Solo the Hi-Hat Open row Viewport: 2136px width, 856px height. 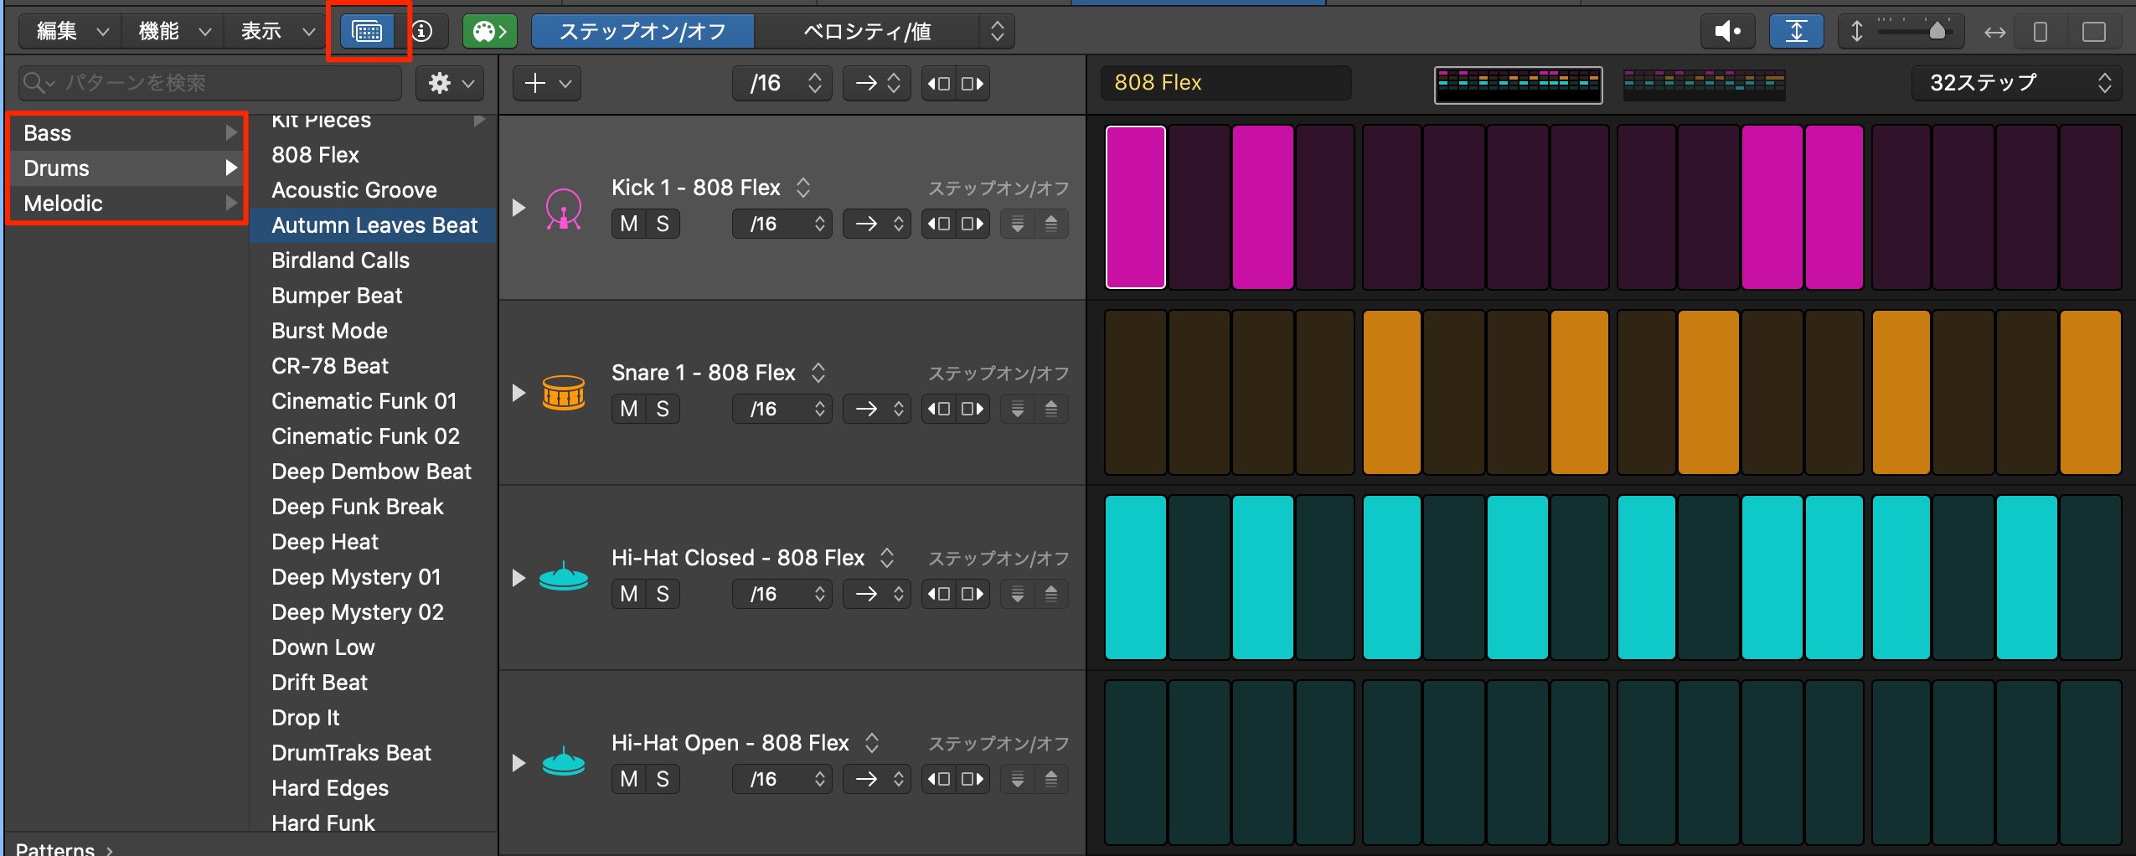663,779
